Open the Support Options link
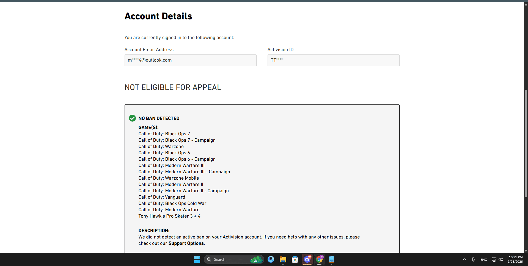Viewport: 528px width, 266px height. (186, 243)
